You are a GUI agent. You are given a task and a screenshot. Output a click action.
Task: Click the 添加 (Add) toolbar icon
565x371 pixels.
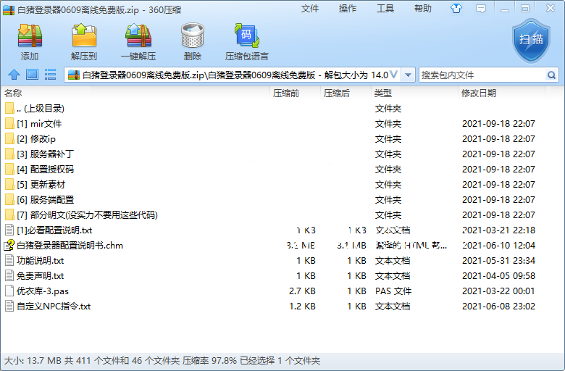tap(30, 41)
